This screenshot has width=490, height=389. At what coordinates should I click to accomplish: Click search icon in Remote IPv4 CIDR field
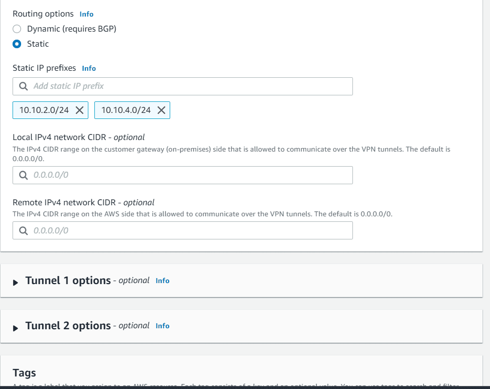tap(24, 230)
